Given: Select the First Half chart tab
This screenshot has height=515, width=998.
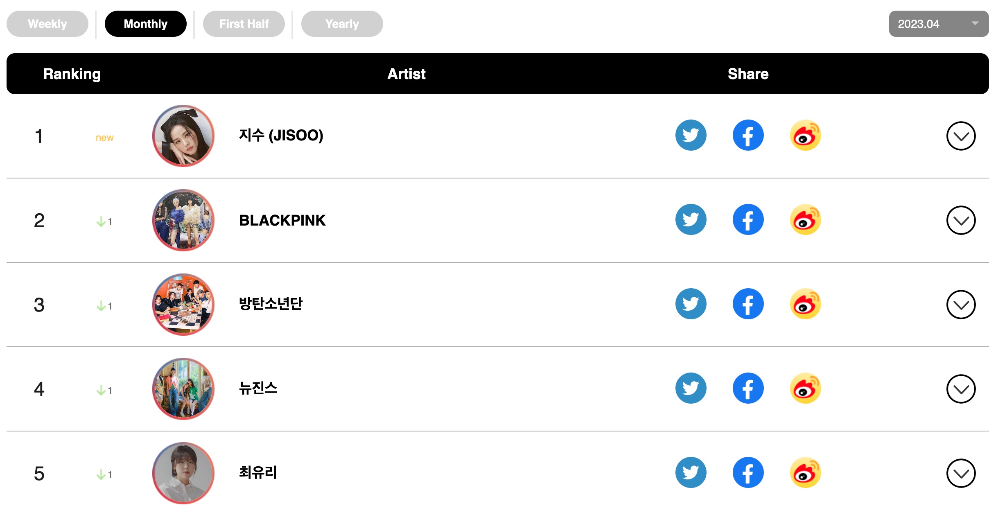Looking at the screenshot, I should click(244, 24).
